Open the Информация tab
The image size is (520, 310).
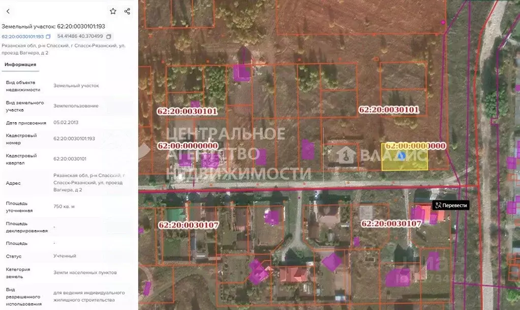click(x=20, y=65)
